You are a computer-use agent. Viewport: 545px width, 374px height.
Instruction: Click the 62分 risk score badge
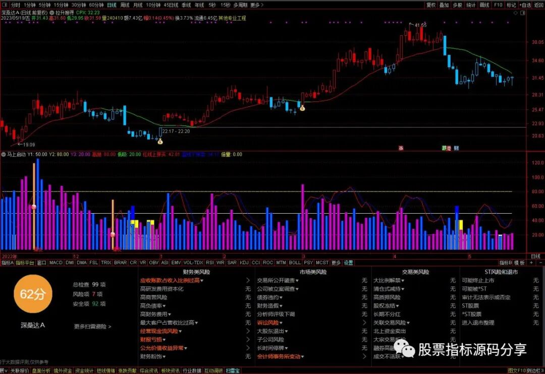33,294
